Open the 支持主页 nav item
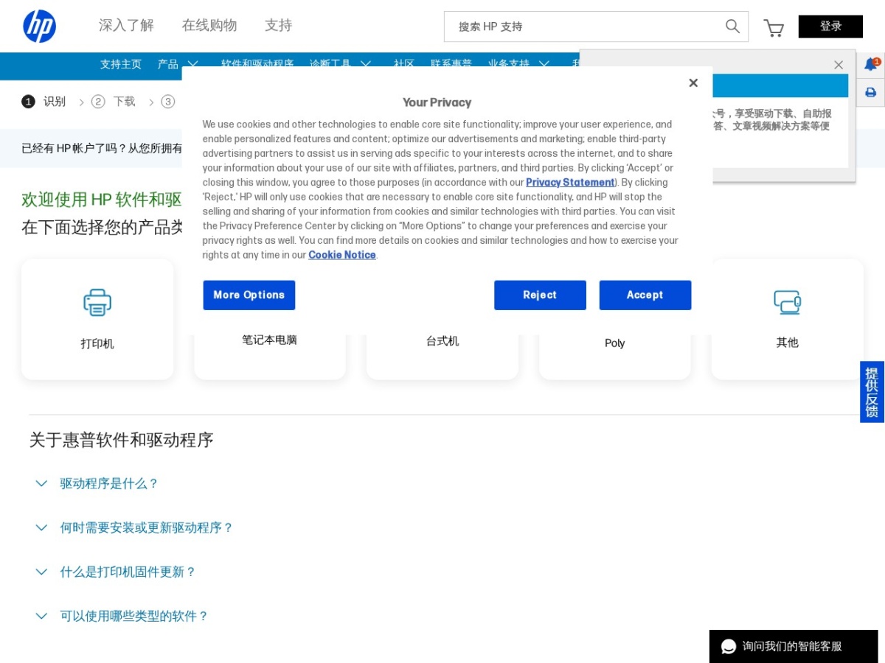The width and height of the screenshot is (885, 663). 121,64
